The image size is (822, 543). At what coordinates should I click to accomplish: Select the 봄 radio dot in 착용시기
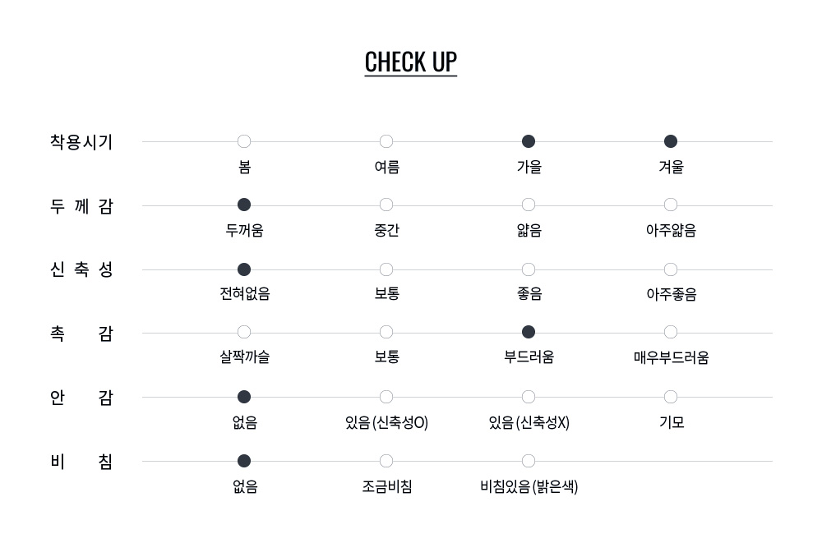244,141
